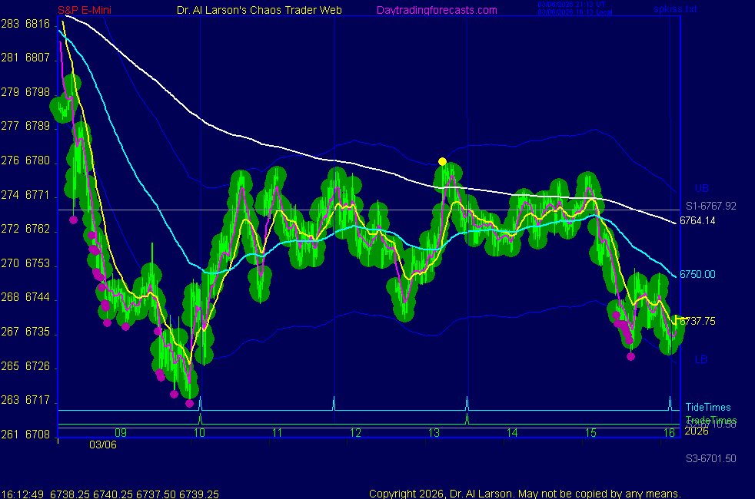This screenshot has height=499, width=755.
Task: Click the copyright notice at the bottom
Action: [x=524, y=494]
